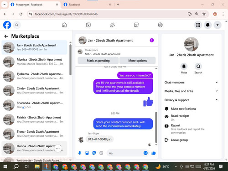Click the chat messages scrollbar
228x171 pixels.
[x=156, y=127]
